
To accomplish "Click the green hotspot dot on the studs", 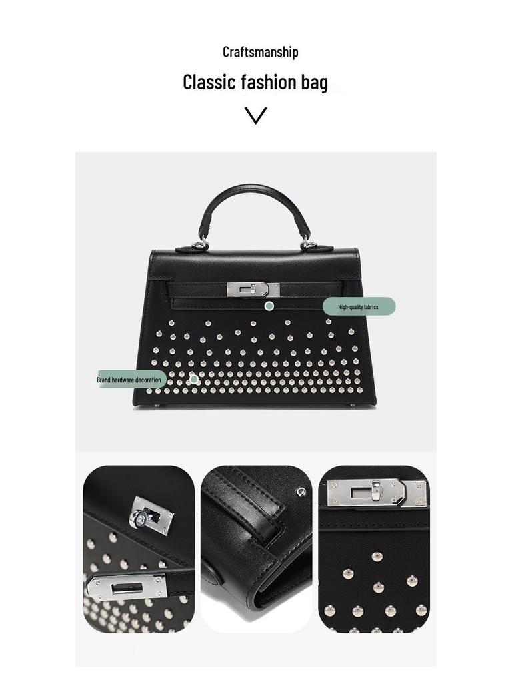I will tap(194, 379).
